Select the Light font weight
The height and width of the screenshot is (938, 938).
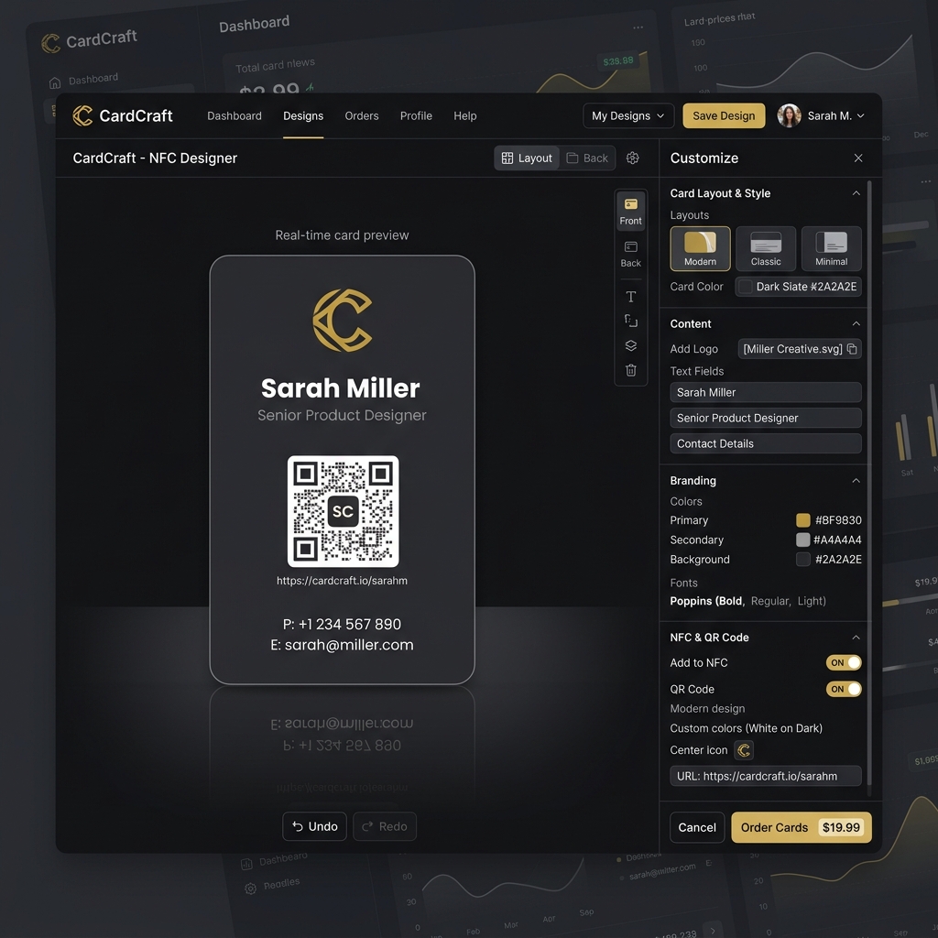click(812, 601)
